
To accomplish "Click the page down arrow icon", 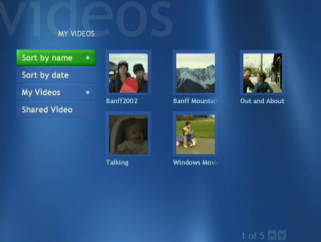I will tap(282, 235).
